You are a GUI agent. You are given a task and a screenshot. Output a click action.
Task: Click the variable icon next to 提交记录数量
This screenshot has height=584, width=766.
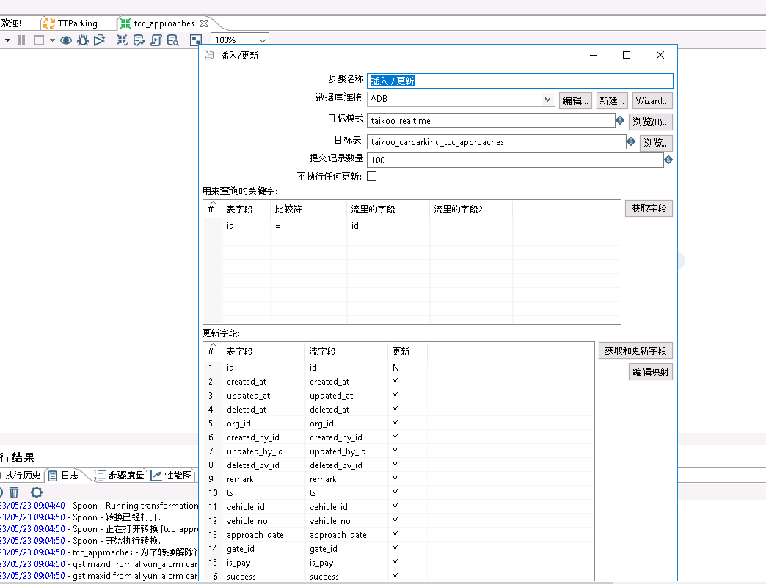668,160
